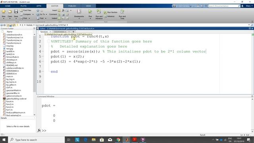The width and height of the screenshot is (254, 143).
Task: Select the ODE454444.m editor tab
Action: [60, 32]
